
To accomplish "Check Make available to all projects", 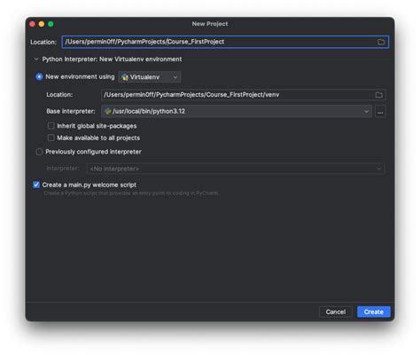I will point(51,138).
